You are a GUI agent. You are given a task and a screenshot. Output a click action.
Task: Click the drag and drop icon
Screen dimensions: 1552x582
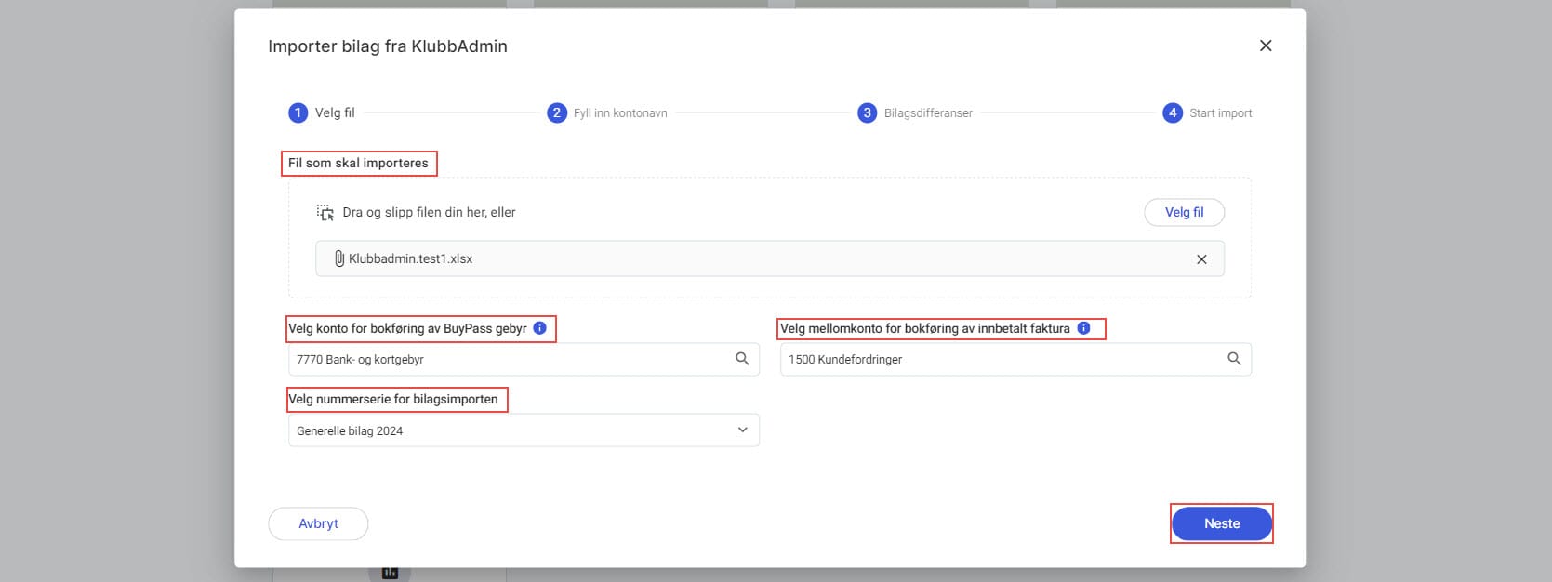pos(325,212)
